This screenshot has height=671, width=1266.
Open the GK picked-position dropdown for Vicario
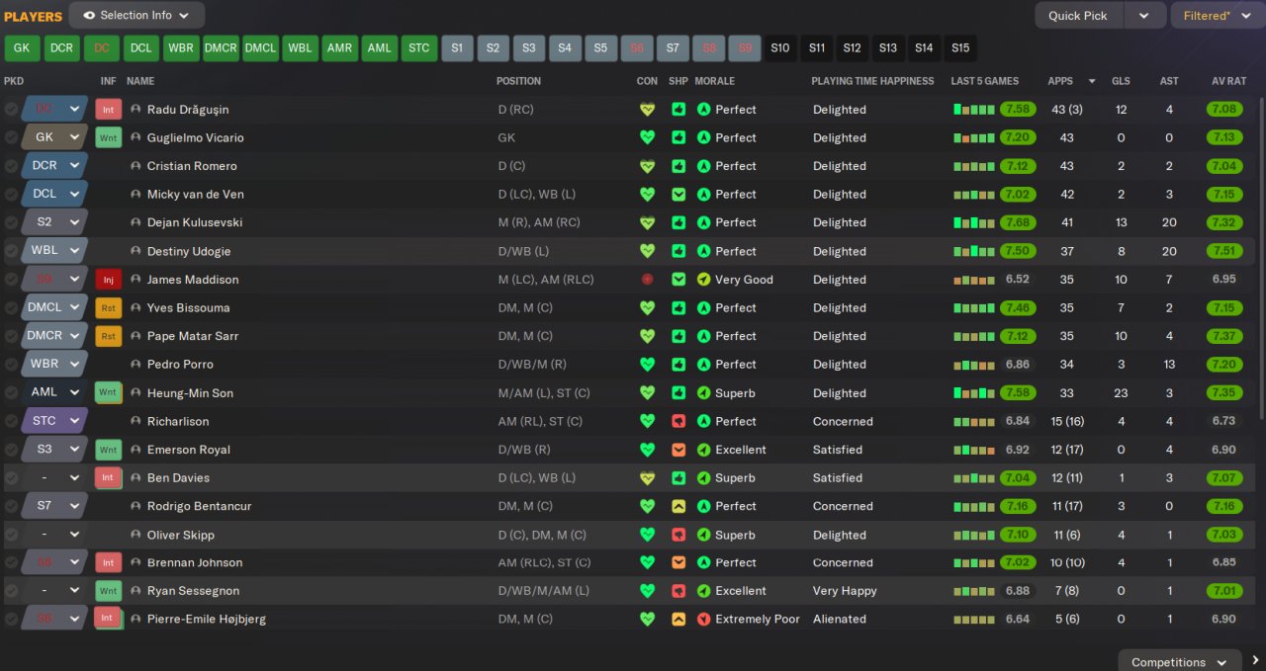(x=54, y=137)
